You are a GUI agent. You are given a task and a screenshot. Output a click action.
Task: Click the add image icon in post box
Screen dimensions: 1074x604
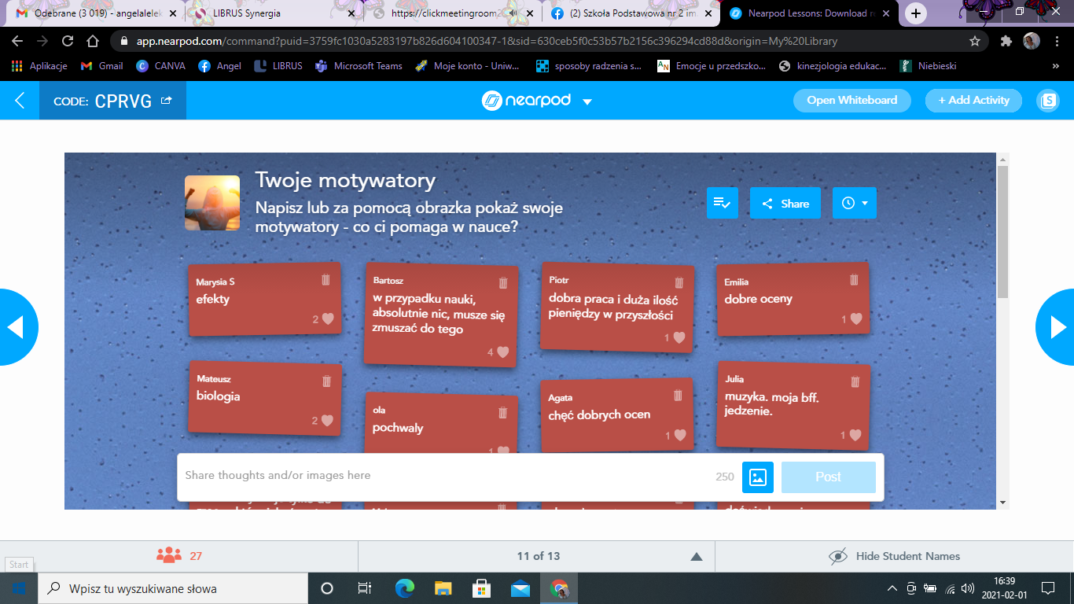tap(757, 477)
